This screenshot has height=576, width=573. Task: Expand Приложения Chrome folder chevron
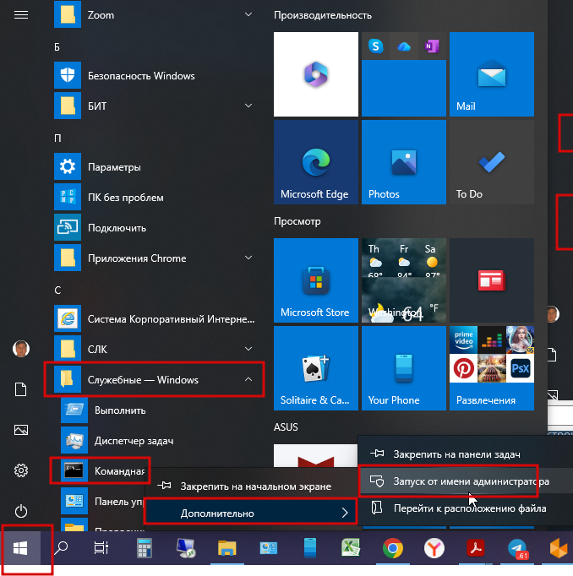click(x=248, y=258)
